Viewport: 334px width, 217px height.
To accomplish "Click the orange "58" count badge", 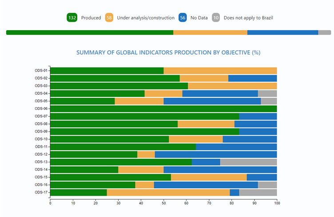I will click(x=109, y=18).
